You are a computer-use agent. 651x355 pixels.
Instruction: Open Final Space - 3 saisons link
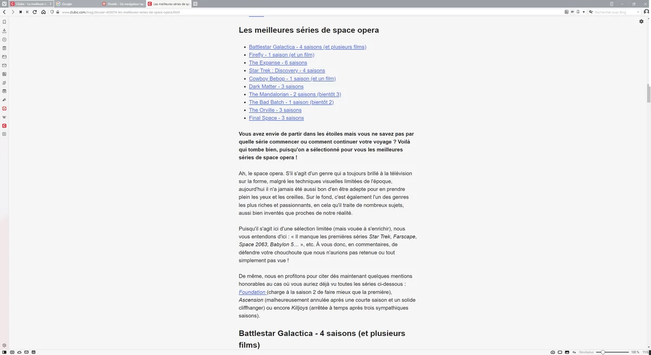pyautogui.click(x=276, y=118)
